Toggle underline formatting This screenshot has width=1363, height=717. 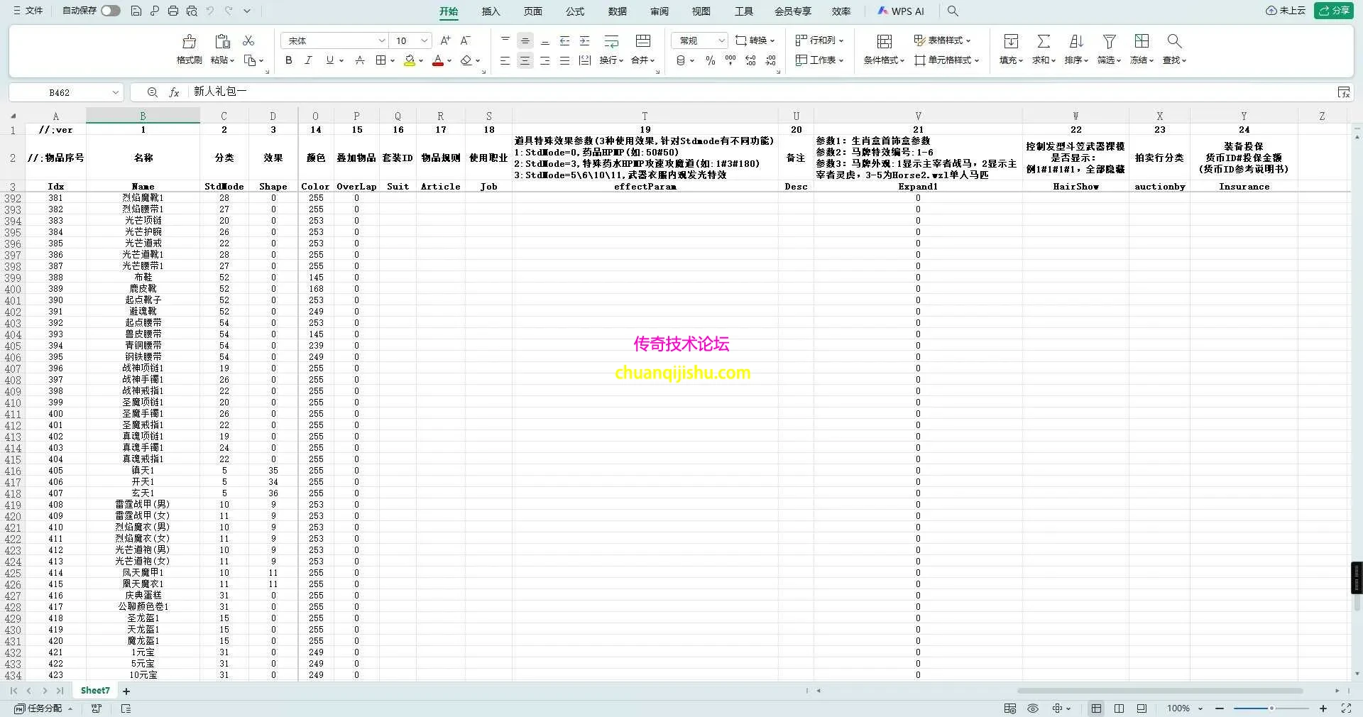coord(329,60)
